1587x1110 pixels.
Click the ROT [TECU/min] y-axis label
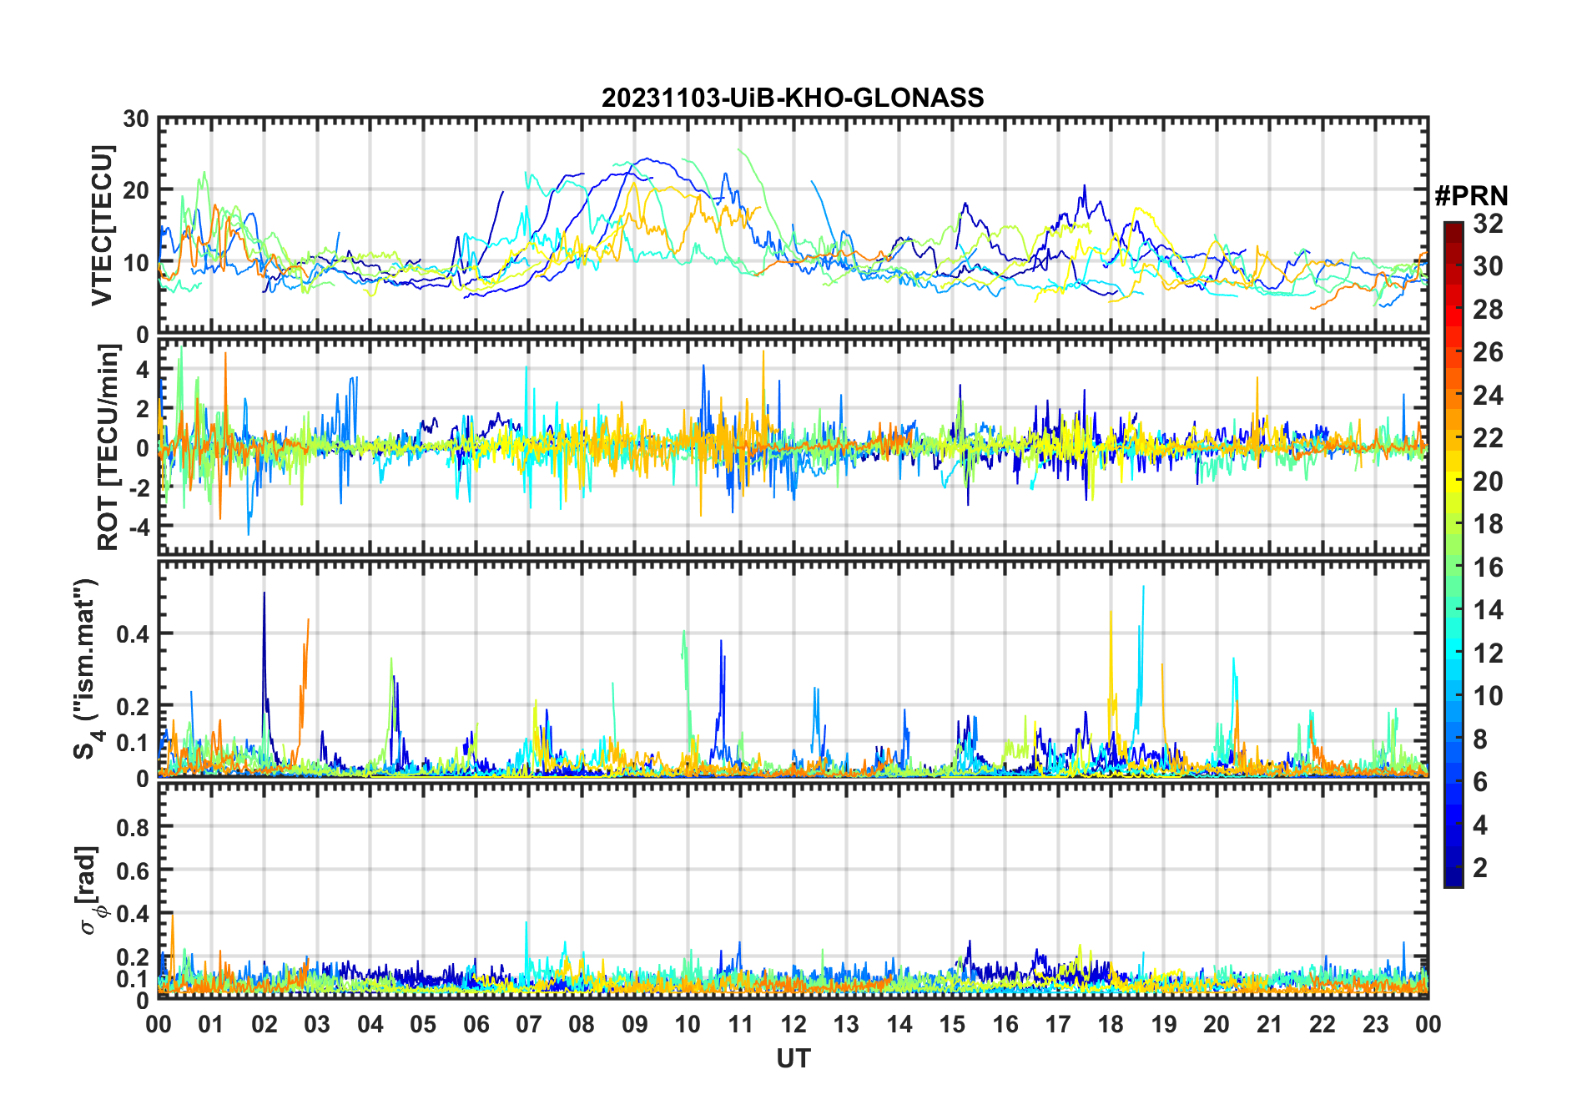click(x=108, y=447)
